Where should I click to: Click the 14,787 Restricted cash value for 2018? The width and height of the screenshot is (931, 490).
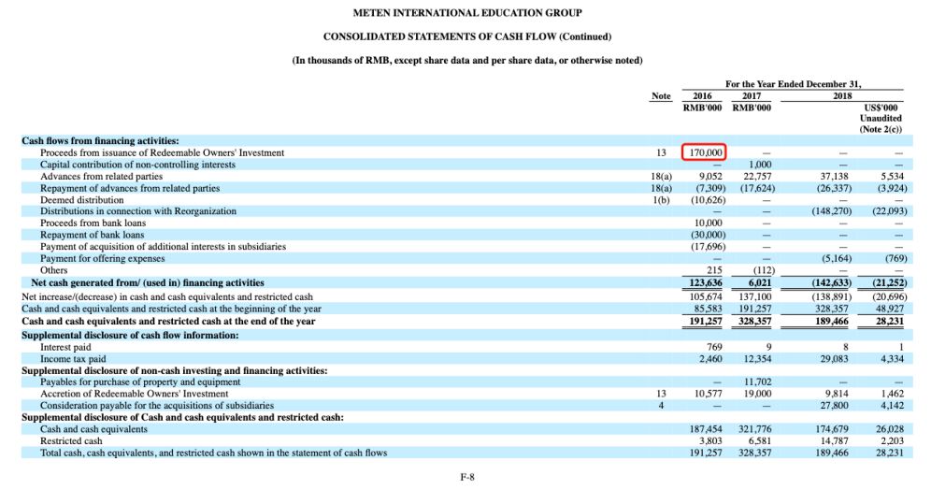834,440
